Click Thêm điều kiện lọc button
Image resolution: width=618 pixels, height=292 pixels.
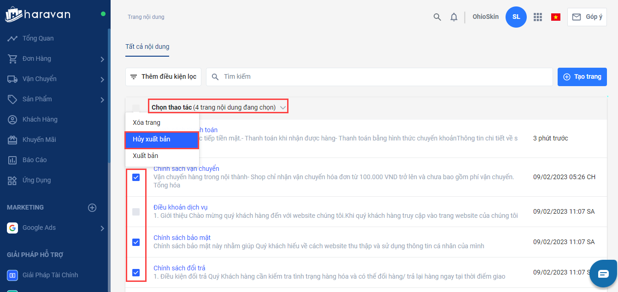[x=163, y=77]
